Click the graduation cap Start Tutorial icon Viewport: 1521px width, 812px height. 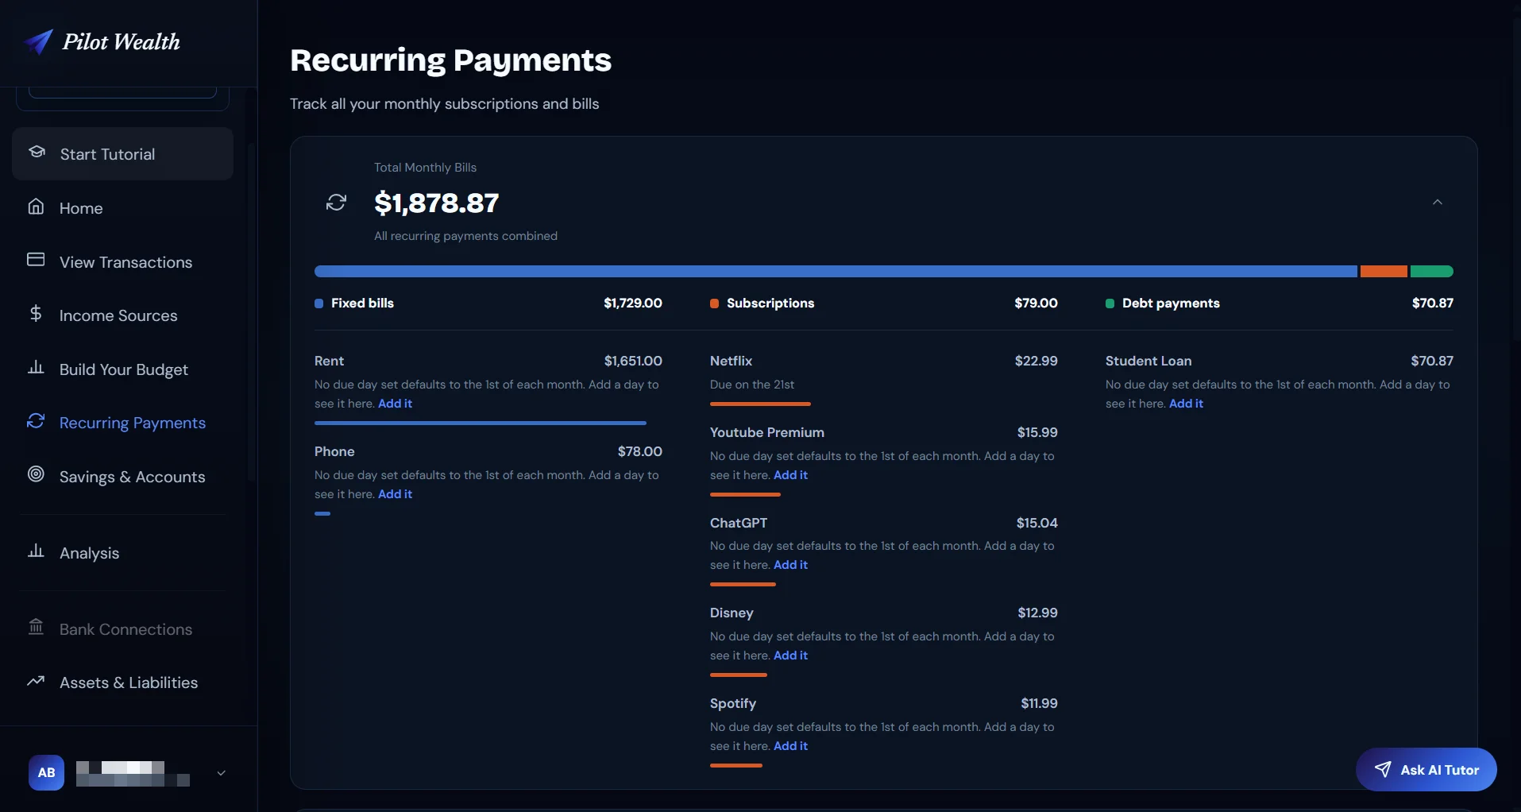coord(37,152)
